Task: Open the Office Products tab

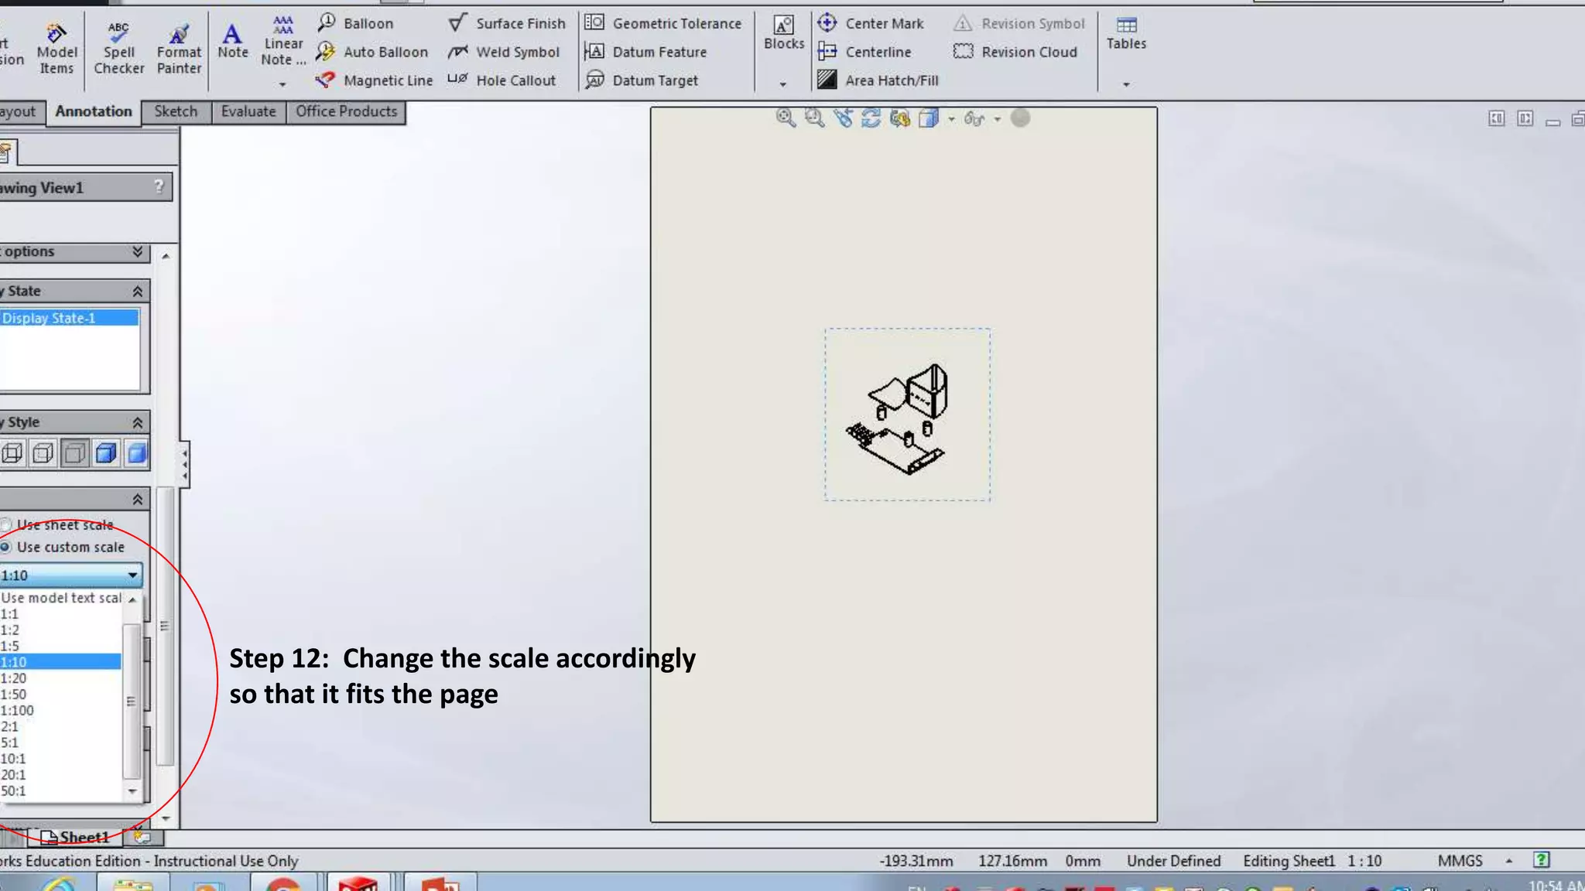Action: (x=346, y=111)
